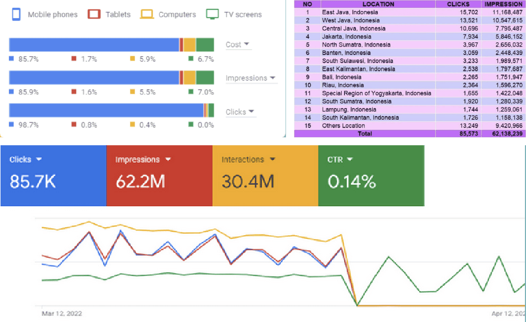Select the blue Clicks scorecard
Screen dimensions: 526x322
[53, 174]
